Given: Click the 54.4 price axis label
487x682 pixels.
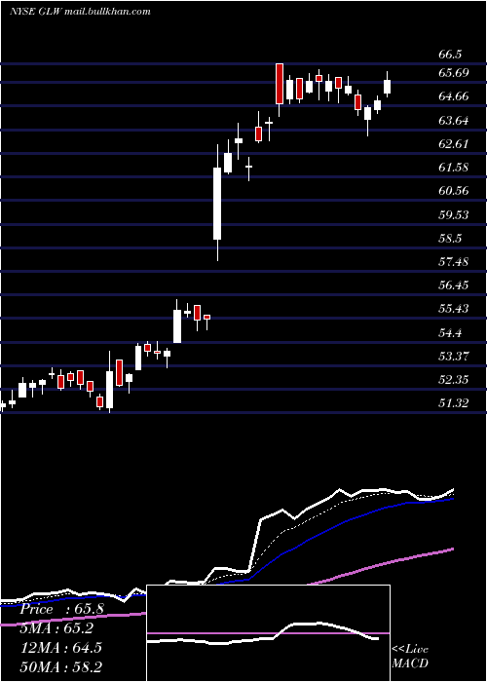Looking at the screenshot, I should pos(450,333).
